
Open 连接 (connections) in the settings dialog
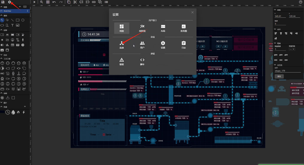pyautogui.click(x=121, y=45)
